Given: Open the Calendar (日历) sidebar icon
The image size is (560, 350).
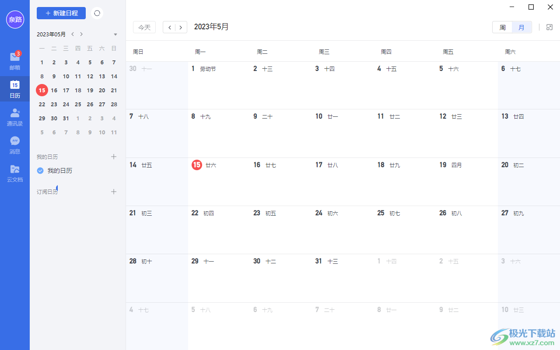Looking at the screenshot, I should point(15,89).
